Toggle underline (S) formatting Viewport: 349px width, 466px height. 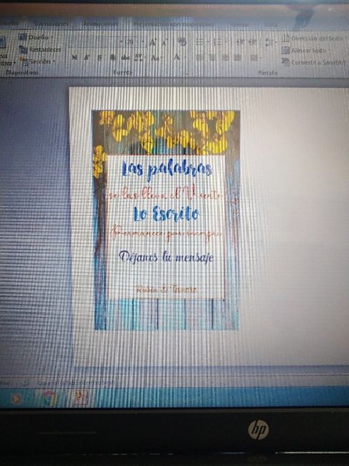pyautogui.click(x=100, y=57)
